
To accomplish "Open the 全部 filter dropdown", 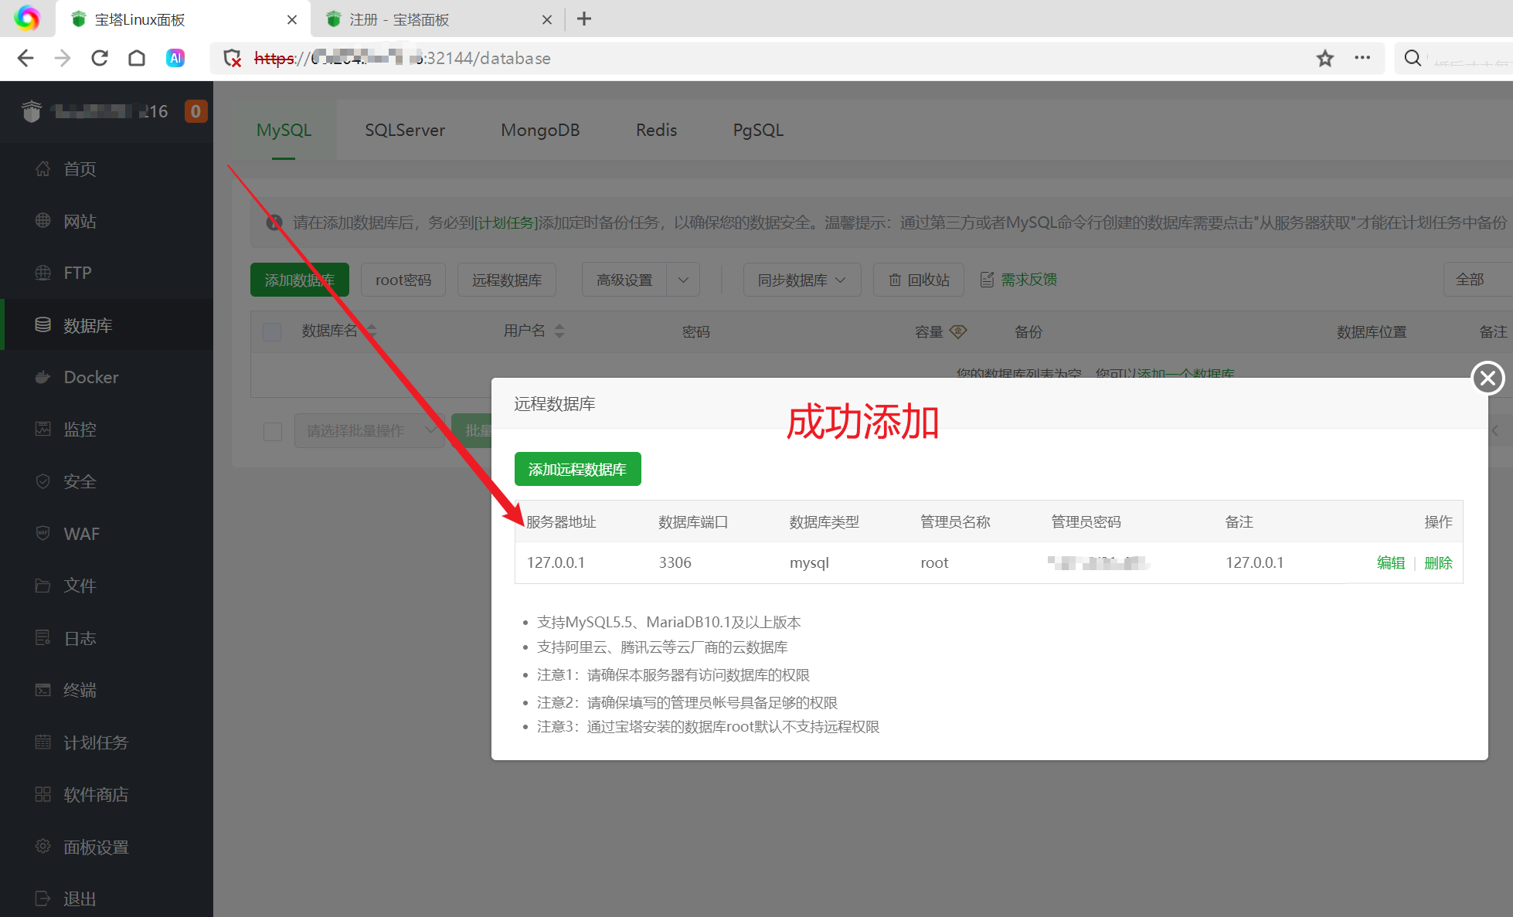I will click(1477, 280).
